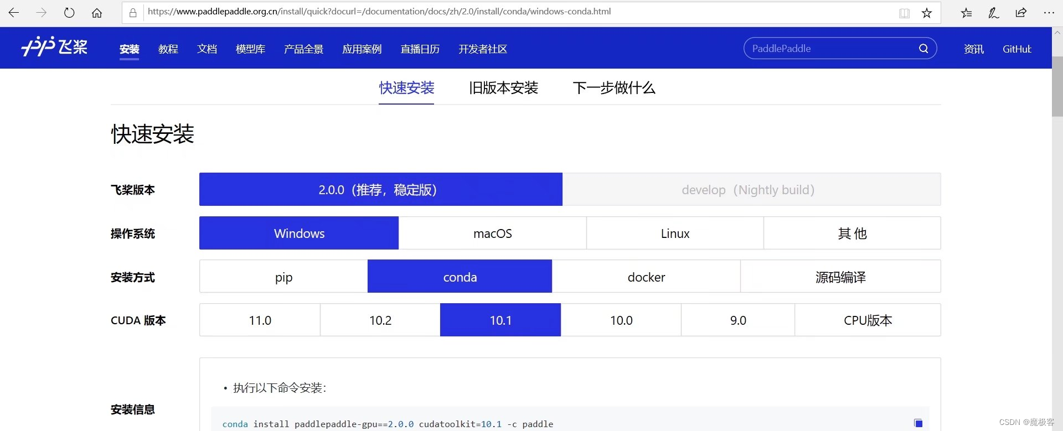Click the 快速安装 page heading

click(x=152, y=134)
